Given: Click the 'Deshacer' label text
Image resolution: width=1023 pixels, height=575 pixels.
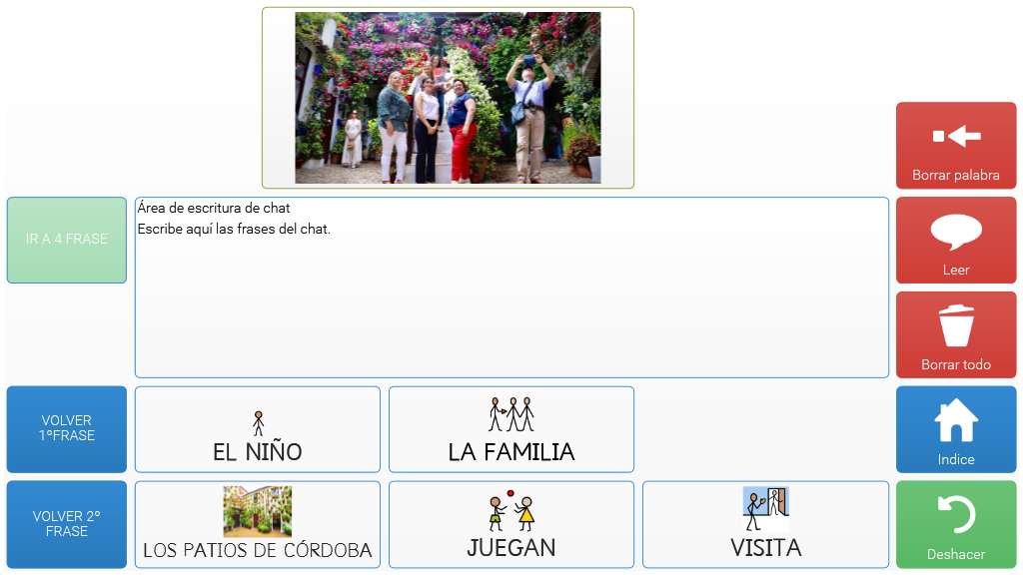Looking at the screenshot, I should (x=956, y=554).
